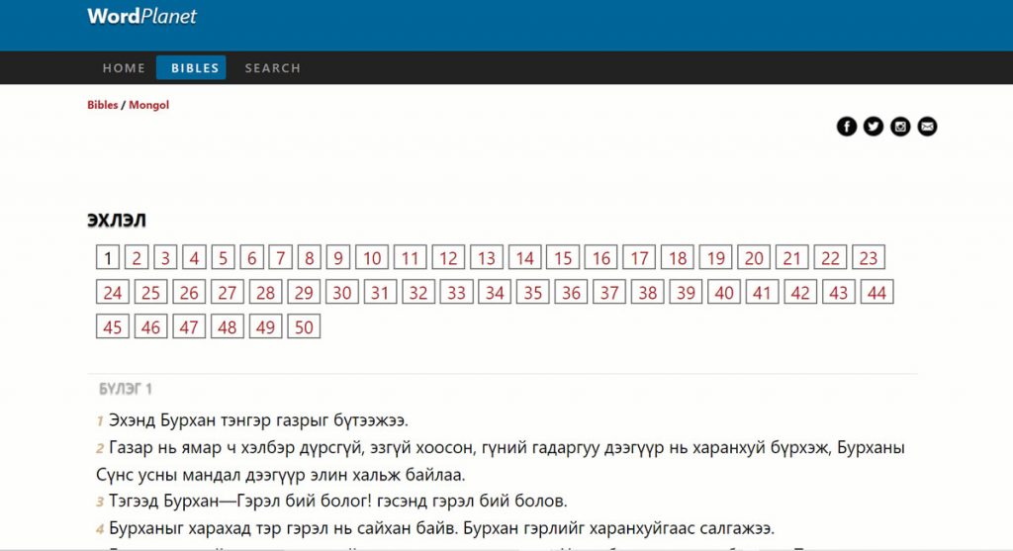
Task: Click the Facebook share icon
Action: point(846,126)
